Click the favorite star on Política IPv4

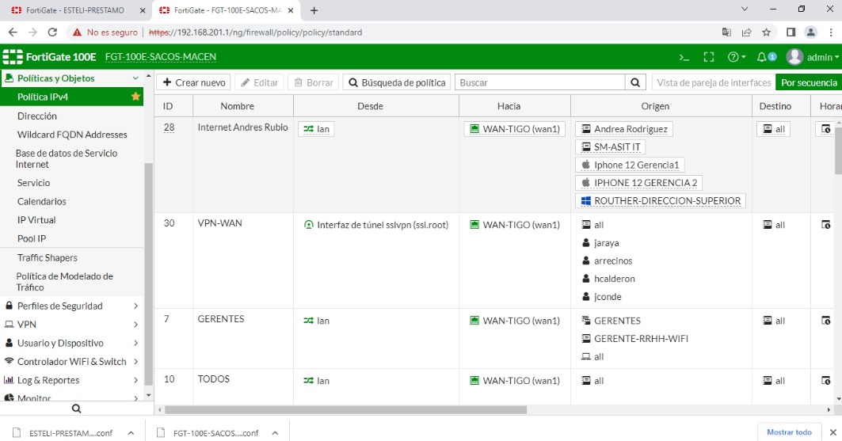tap(135, 97)
